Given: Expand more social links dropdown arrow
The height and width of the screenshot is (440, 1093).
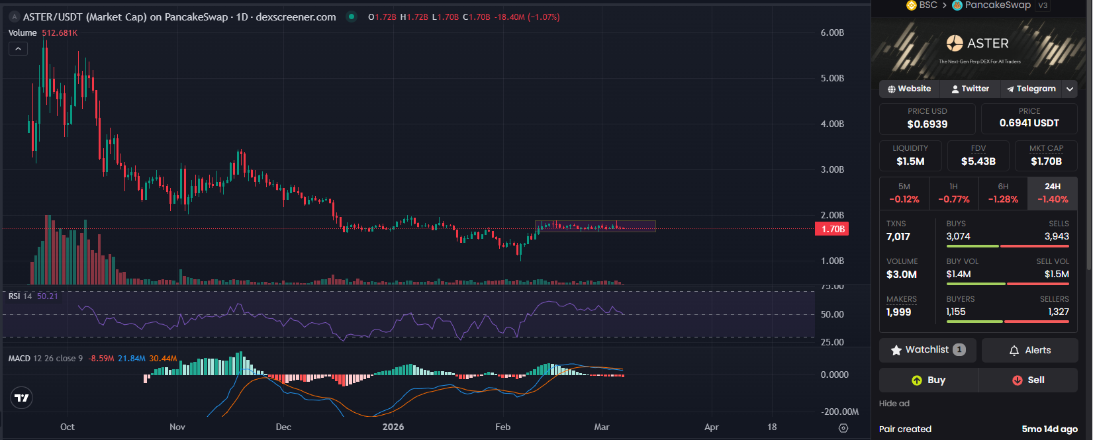Looking at the screenshot, I should (x=1070, y=89).
